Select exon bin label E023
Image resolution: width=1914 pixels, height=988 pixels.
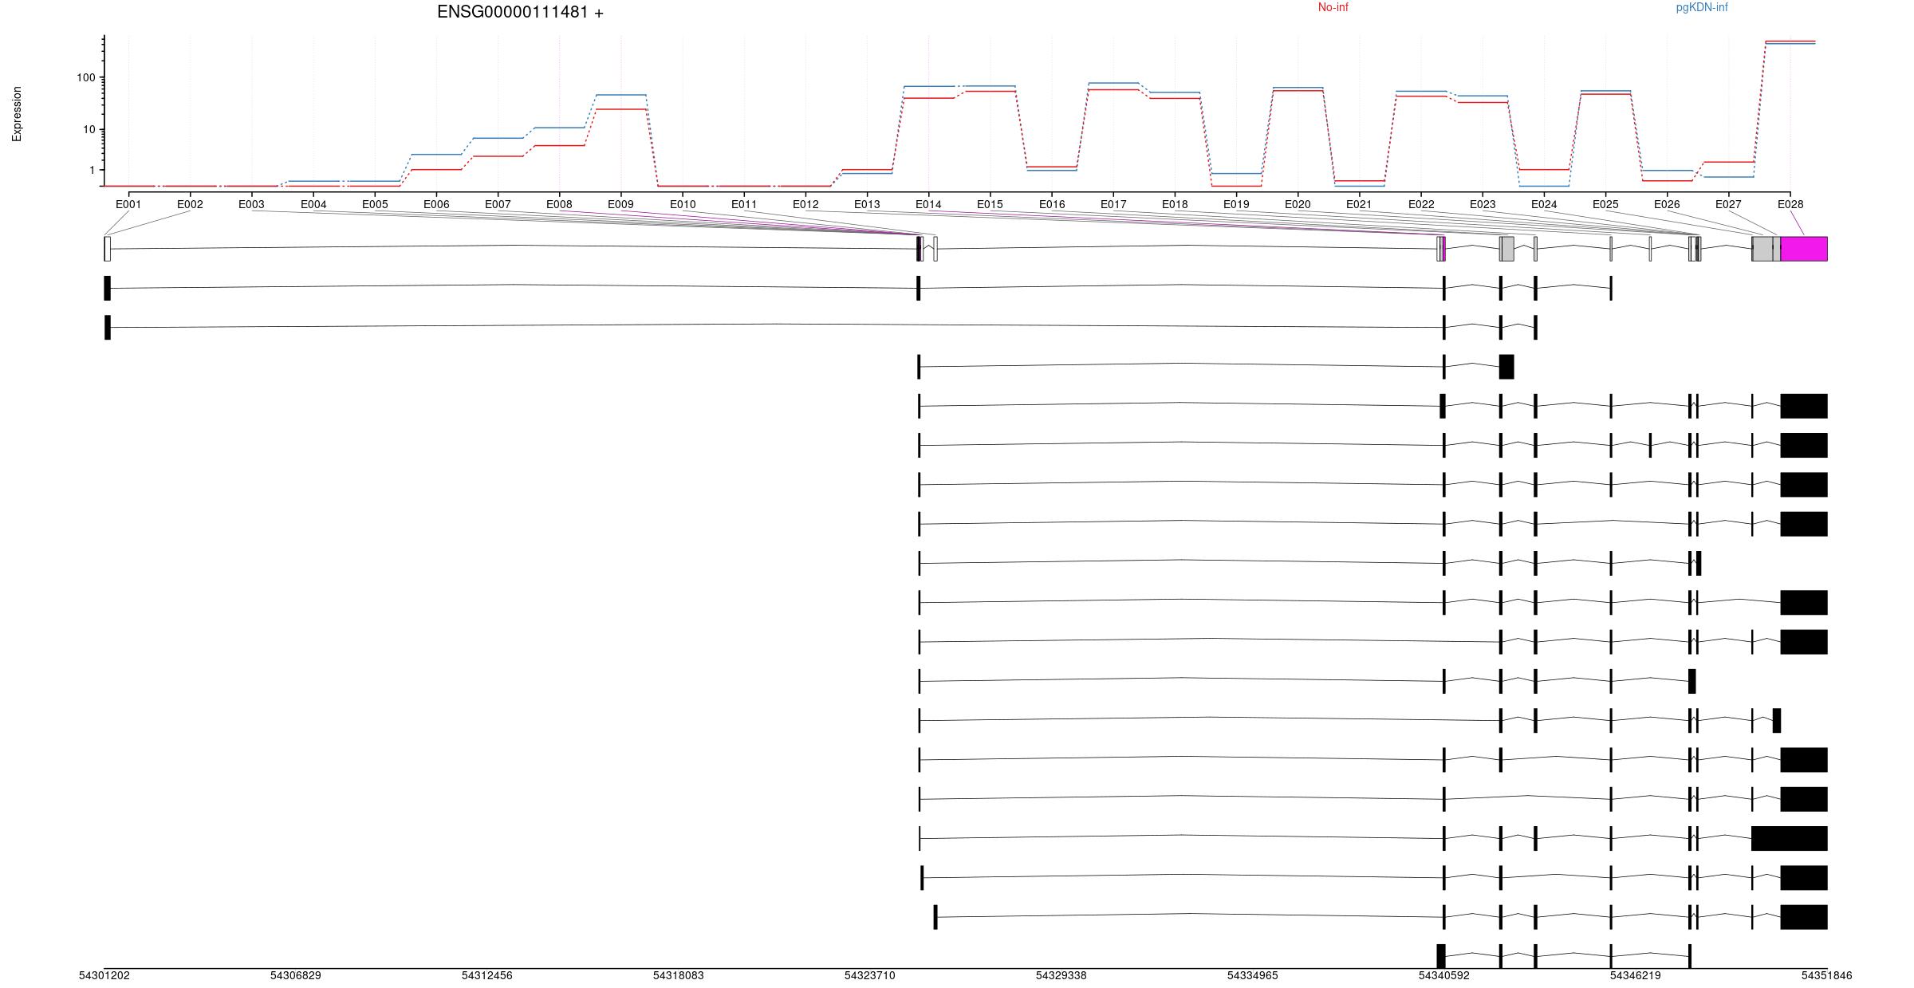pyautogui.click(x=1483, y=204)
